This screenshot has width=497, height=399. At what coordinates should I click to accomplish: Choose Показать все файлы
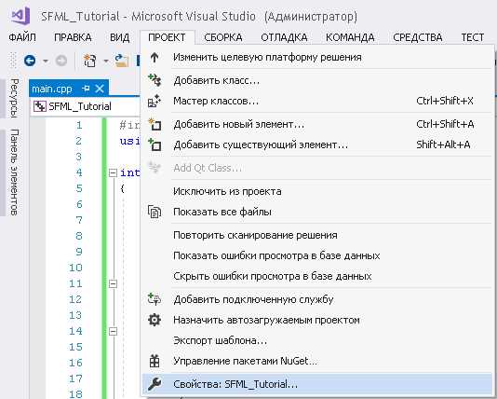click(317, 212)
